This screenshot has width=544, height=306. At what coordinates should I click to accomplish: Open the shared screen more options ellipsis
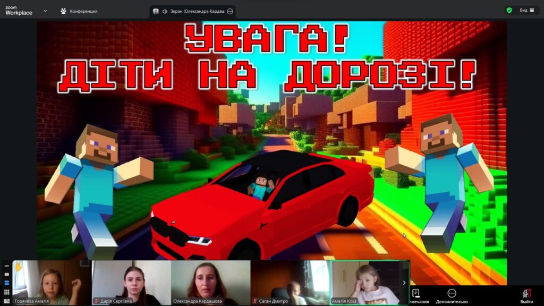230,12
